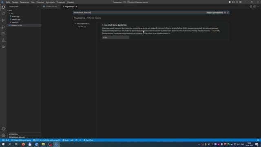Open the Правка menu
Viewport: 261px width, 147px height.
[x=15, y=2]
